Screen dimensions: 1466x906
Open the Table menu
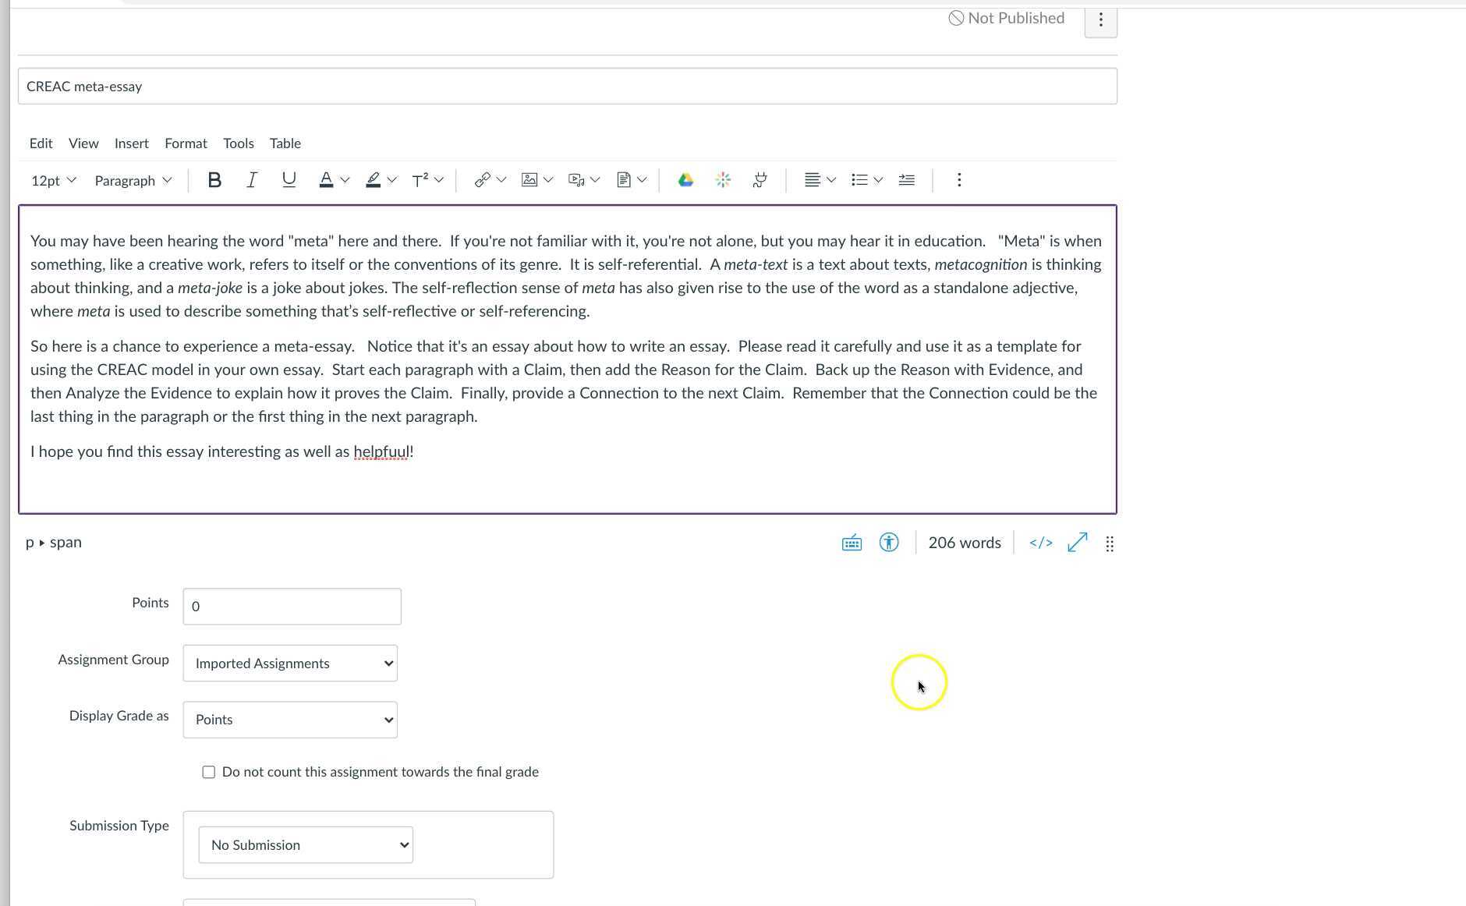[285, 143]
